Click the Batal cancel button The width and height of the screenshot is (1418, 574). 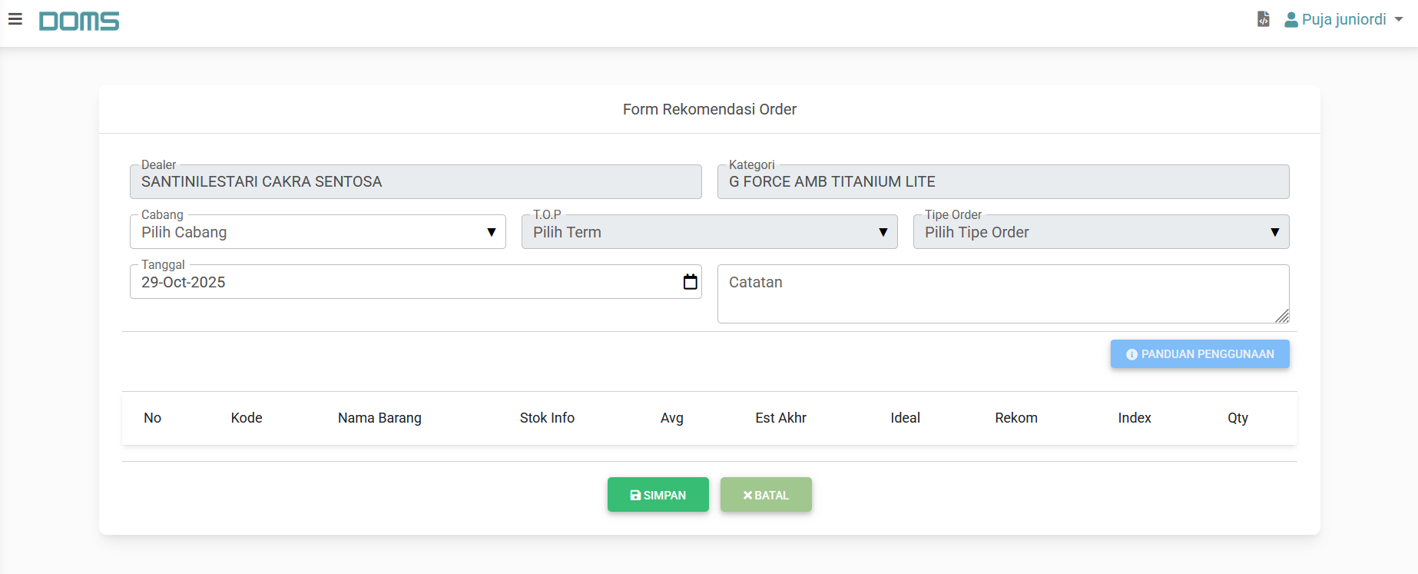pos(765,495)
